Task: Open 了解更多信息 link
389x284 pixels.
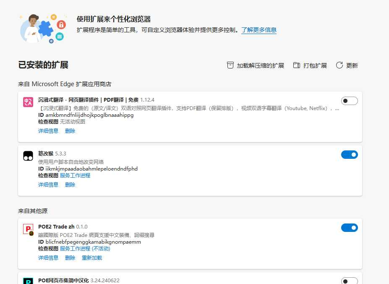Action: point(258,30)
